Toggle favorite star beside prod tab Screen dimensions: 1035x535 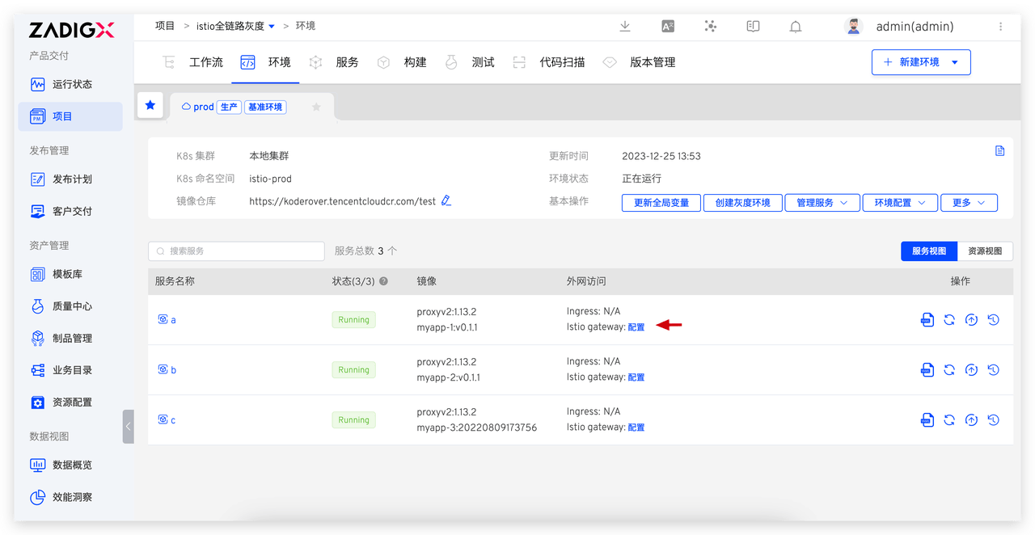pos(316,107)
